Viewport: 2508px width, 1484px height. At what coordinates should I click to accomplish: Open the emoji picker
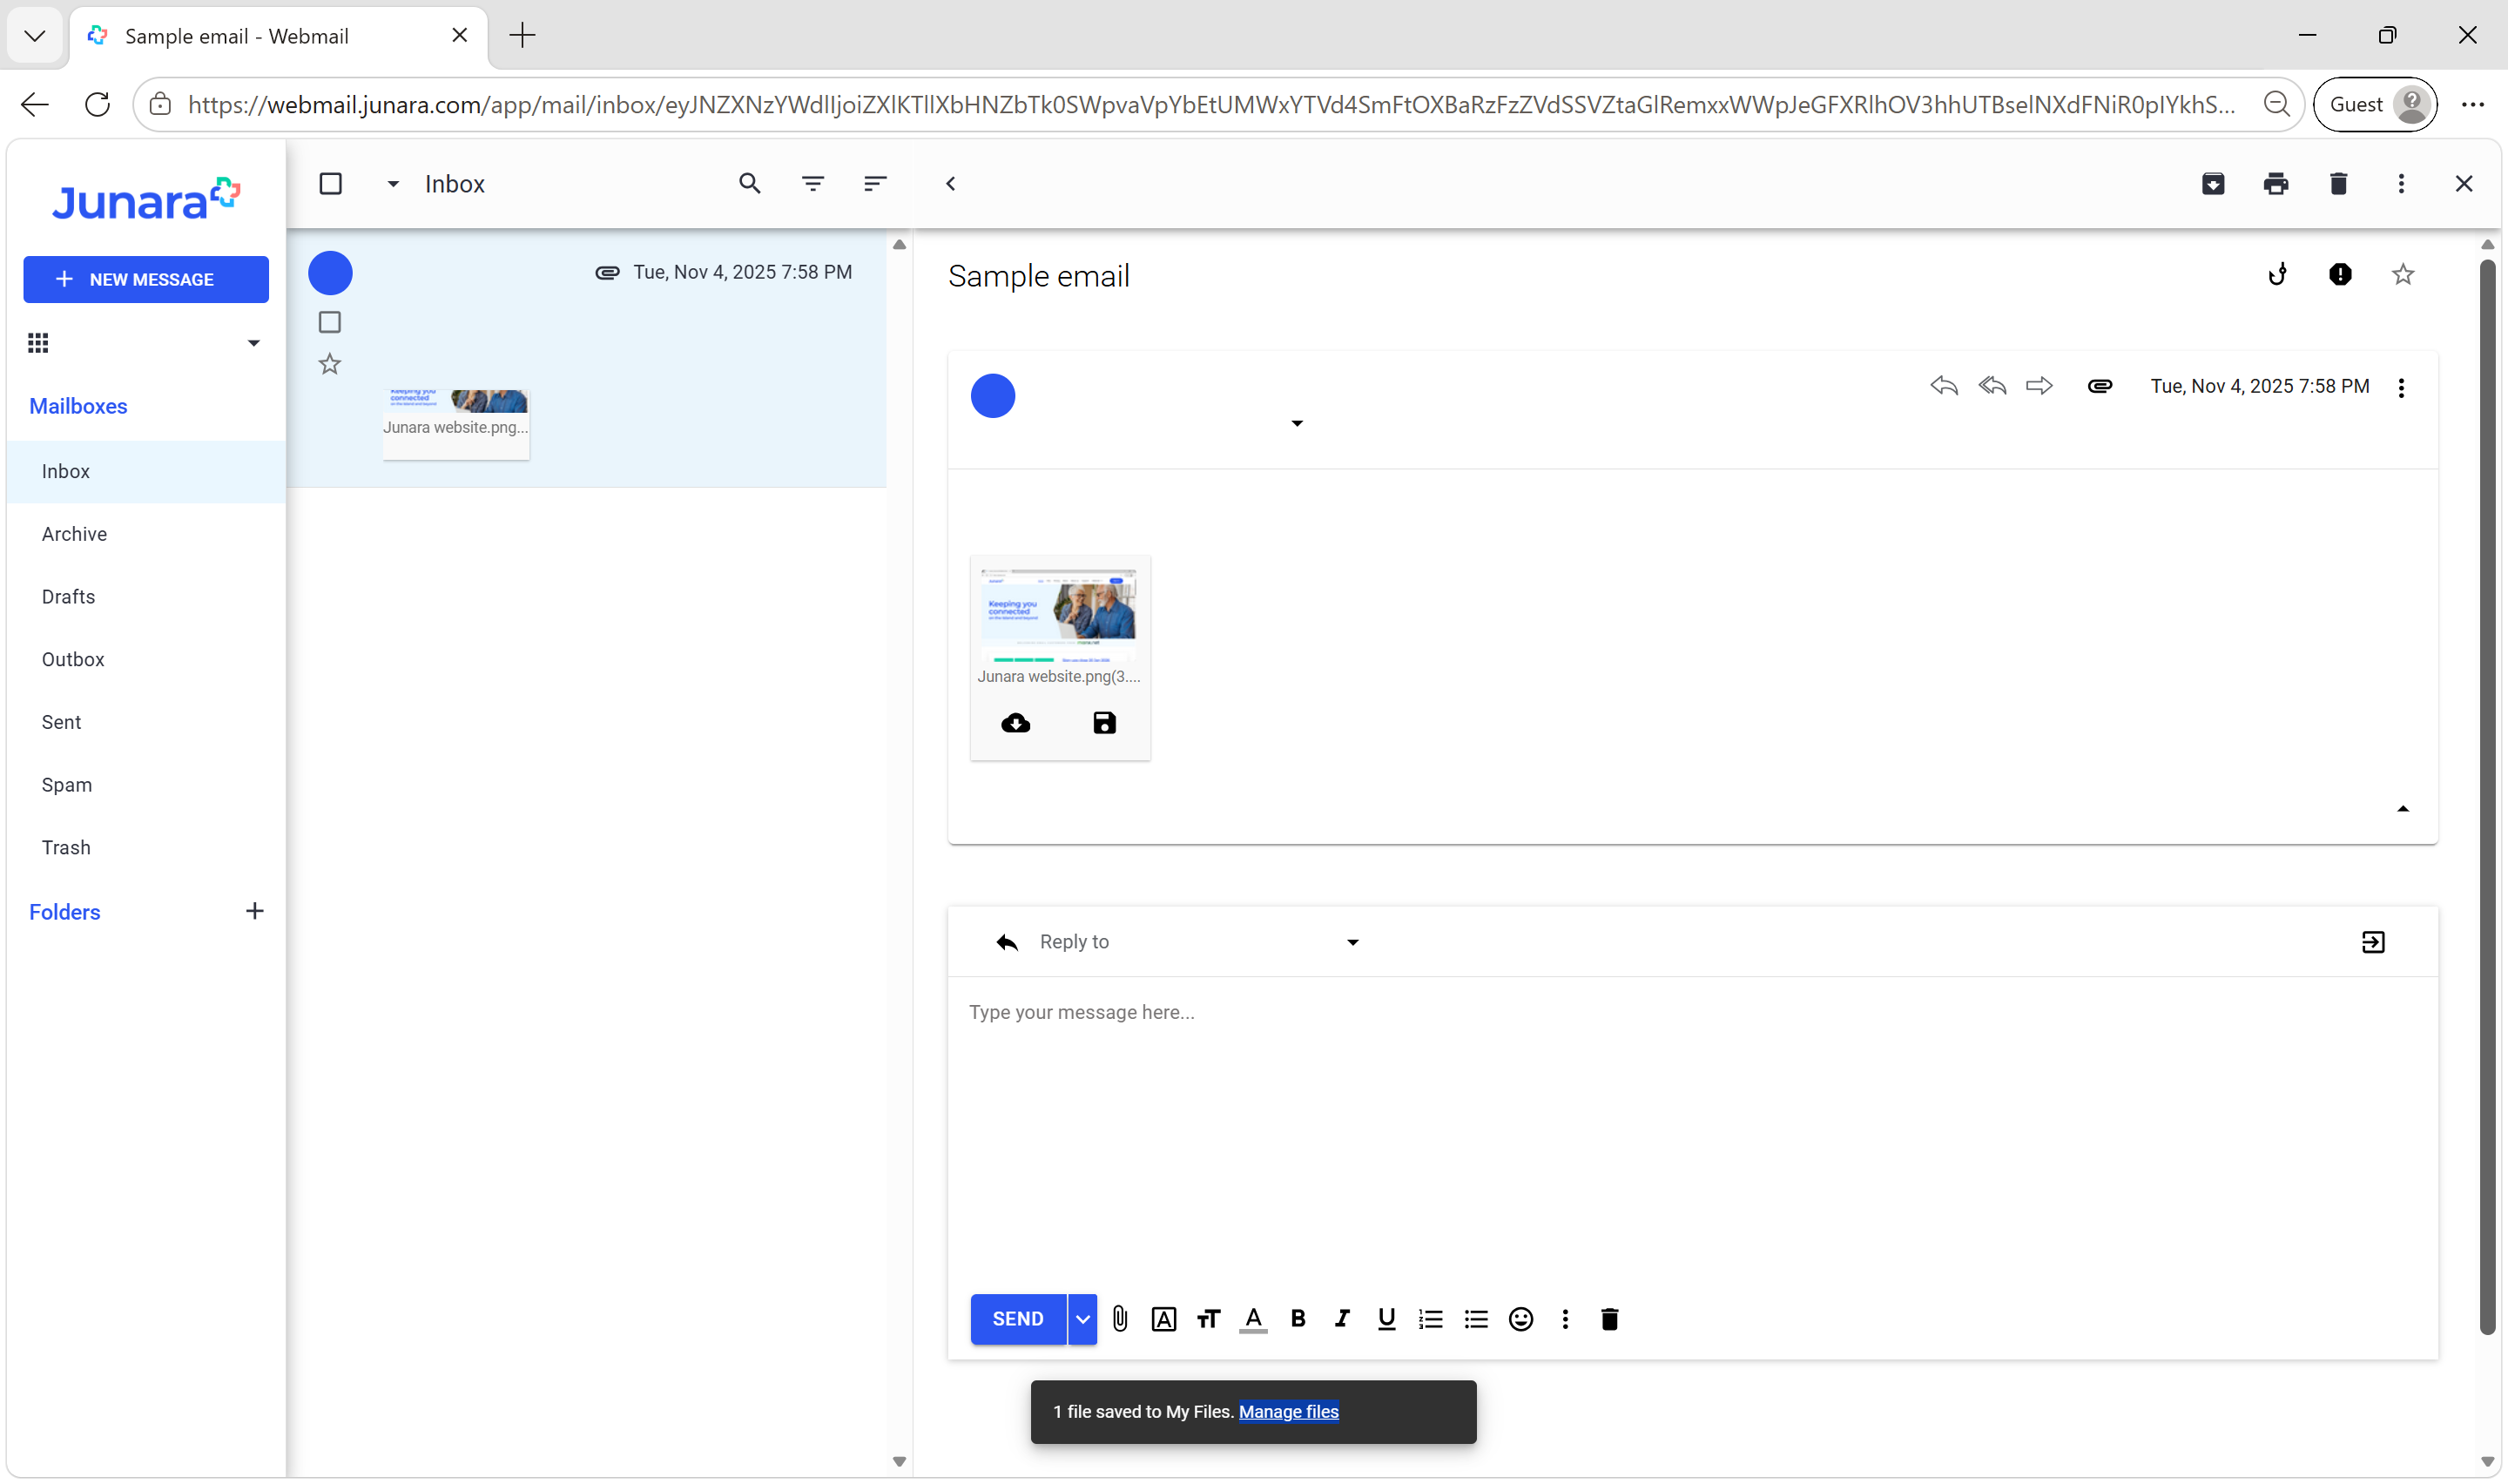[1520, 1319]
